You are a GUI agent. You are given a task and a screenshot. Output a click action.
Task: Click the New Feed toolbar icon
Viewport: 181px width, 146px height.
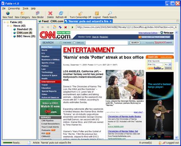[x=8, y=13]
